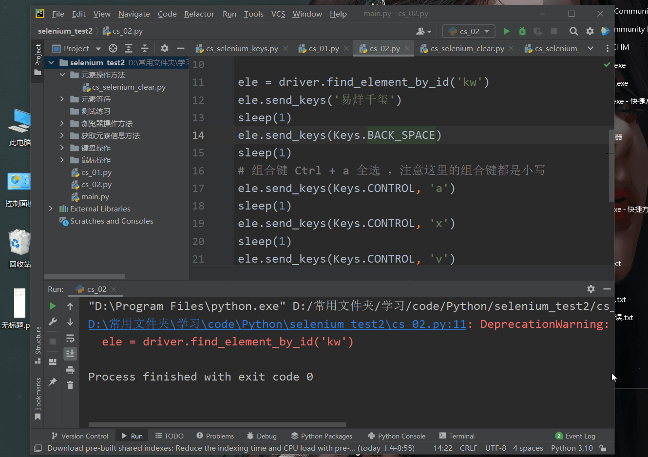Expand External Libraries node
The width and height of the screenshot is (648, 457).
[x=51, y=209]
